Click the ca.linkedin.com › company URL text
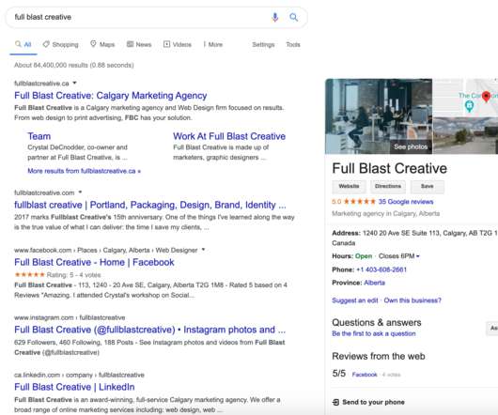Screen dimensions: 498x415 click(x=79, y=375)
